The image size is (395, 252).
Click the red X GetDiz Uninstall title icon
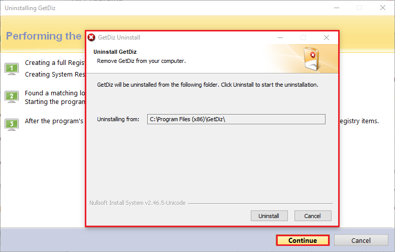[91, 38]
